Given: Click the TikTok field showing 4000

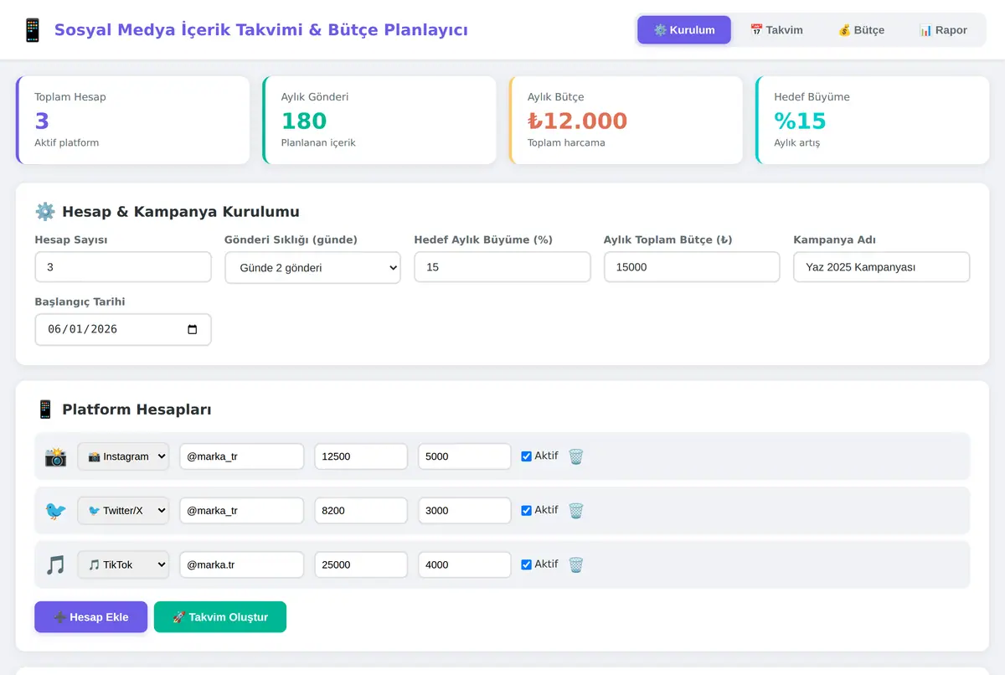Looking at the screenshot, I should (x=465, y=564).
